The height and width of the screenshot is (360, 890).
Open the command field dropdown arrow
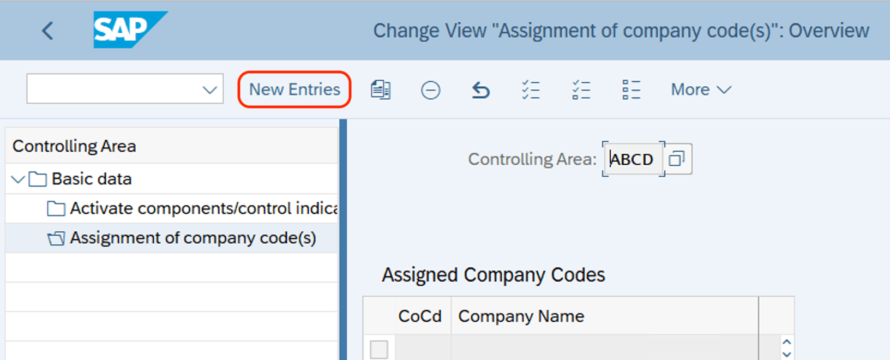click(209, 88)
